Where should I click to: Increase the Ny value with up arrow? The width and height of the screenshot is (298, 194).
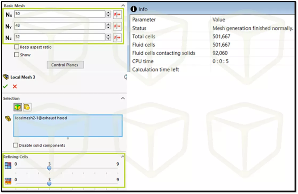pyautogui.click(x=108, y=24)
